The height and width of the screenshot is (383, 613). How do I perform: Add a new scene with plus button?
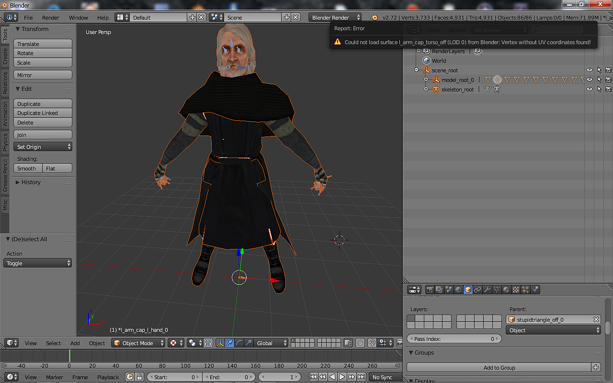(x=287, y=17)
